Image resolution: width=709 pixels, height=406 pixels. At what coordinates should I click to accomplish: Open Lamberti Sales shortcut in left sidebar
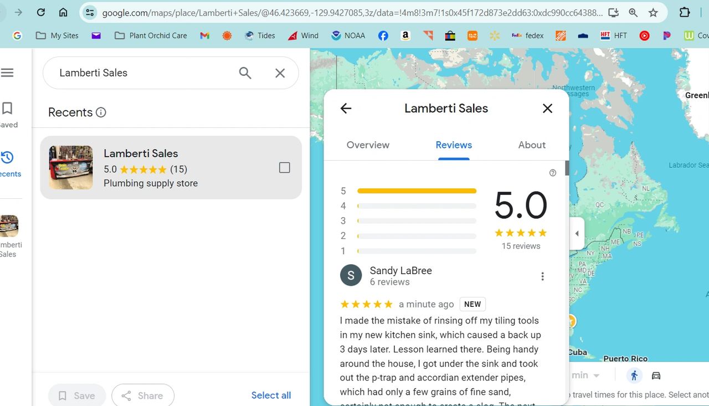(x=9, y=237)
